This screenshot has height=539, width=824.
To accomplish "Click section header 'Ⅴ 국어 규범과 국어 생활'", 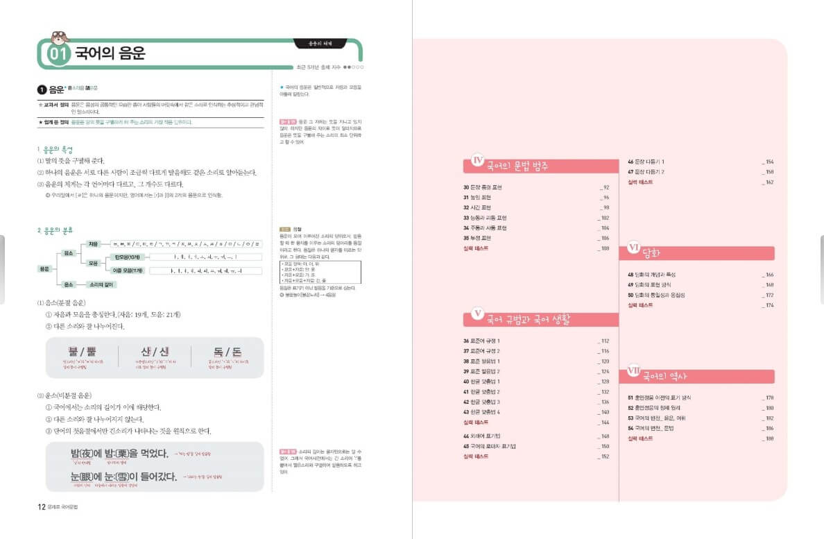I will pyautogui.click(x=541, y=319).
